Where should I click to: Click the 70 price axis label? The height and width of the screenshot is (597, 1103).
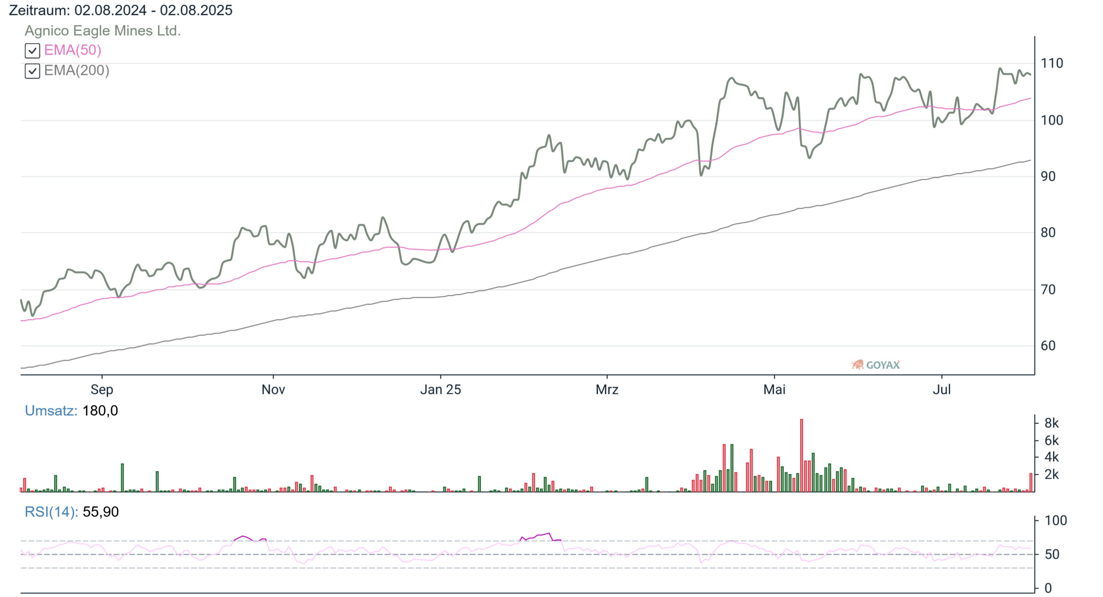1048,289
